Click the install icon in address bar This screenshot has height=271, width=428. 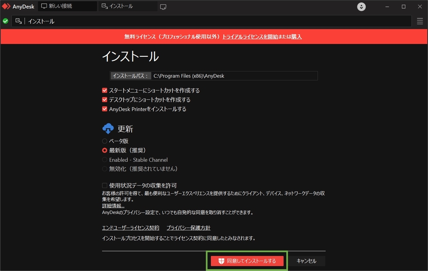pyautogui.click(x=19, y=21)
